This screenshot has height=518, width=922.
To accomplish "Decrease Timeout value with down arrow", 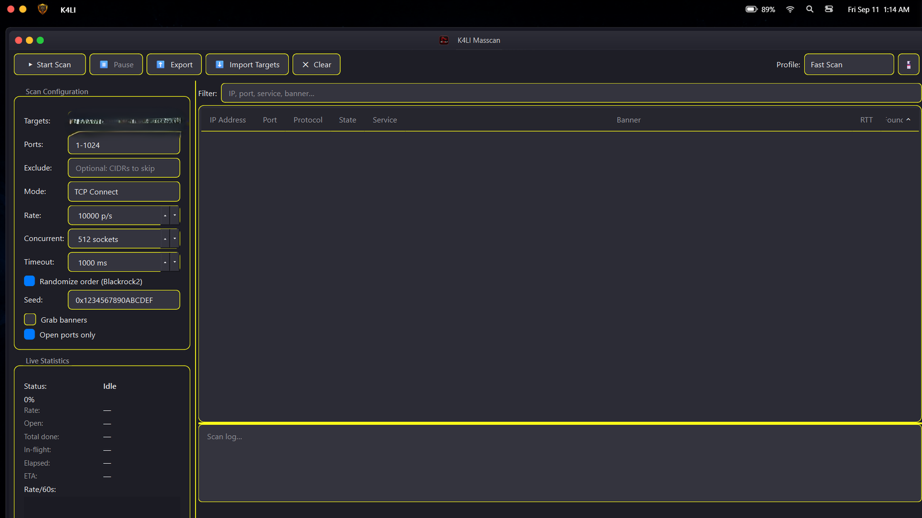I will [175, 262].
